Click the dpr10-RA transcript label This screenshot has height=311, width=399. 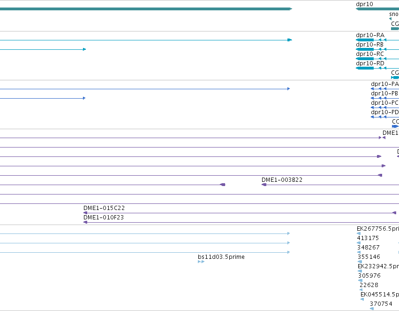(370, 35)
